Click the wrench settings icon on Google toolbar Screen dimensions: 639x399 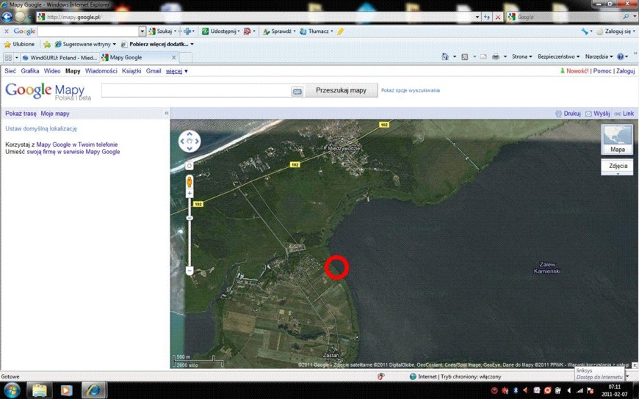pyautogui.click(x=585, y=31)
